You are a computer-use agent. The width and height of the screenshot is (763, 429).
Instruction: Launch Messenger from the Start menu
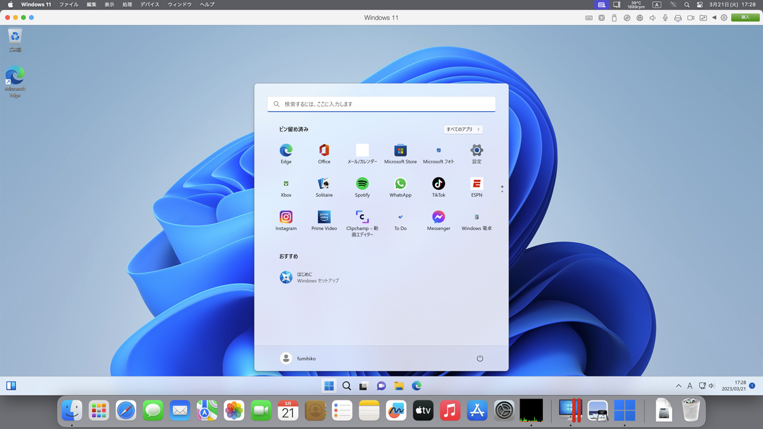coord(439,217)
